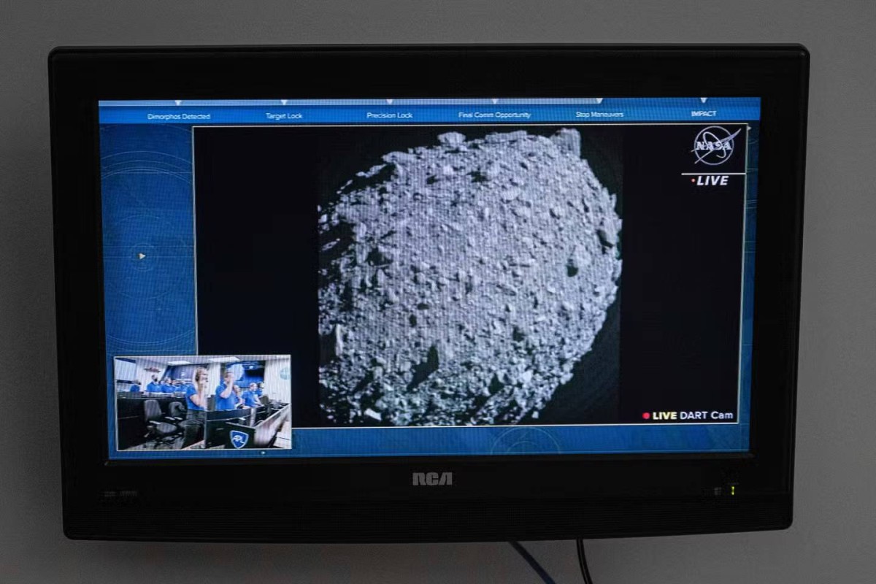
Task: Select Final Comm Opportunity milestone
Action: pyautogui.click(x=494, y=115)
